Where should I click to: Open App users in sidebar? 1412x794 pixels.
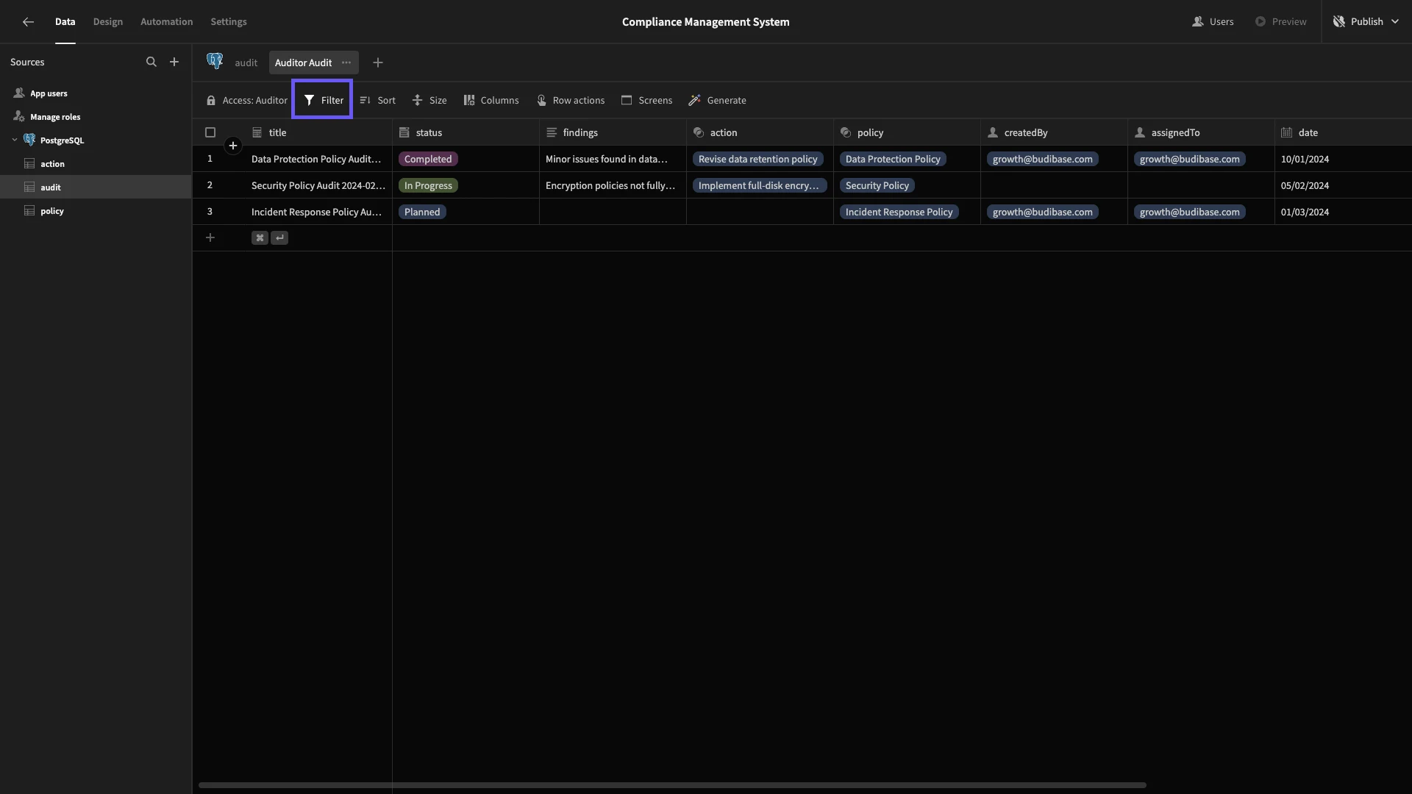(x=49, y=93)
